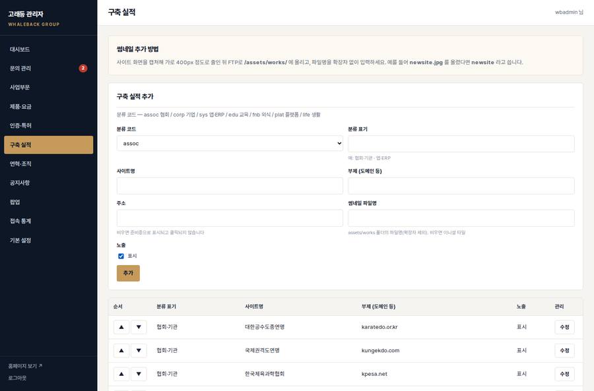594x391 pixels.
Task: Focus the 사이트명 input field
Action: tap(230, 186)
